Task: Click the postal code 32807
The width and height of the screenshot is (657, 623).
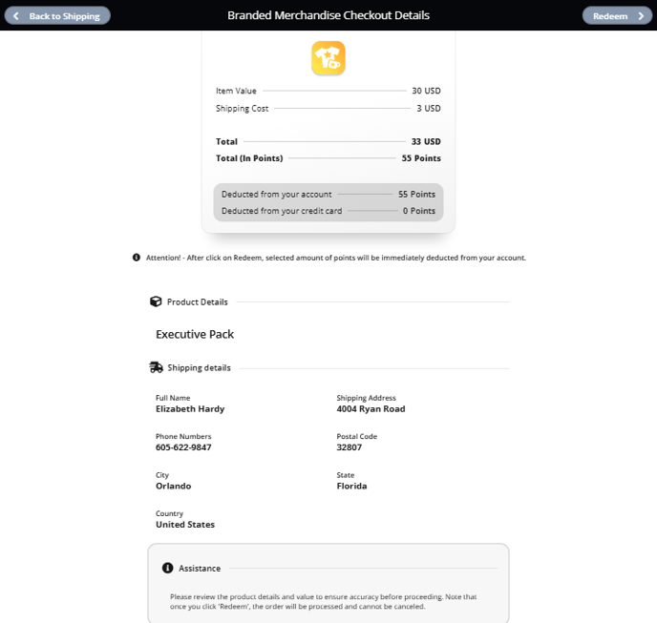Action: [x=350, y=447]
